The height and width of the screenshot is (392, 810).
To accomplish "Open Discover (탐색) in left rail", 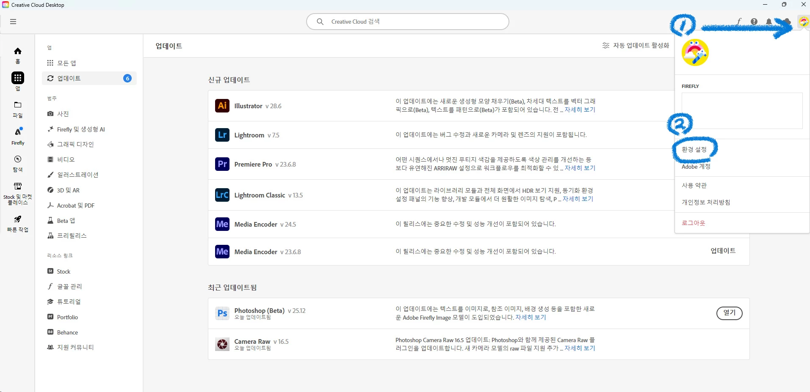I will pos(18,163).
